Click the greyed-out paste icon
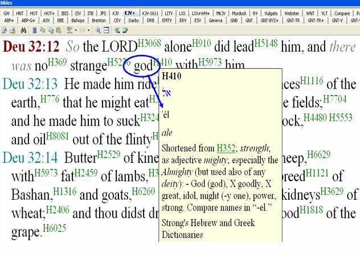The image size is (360, 255). point(59,30)
